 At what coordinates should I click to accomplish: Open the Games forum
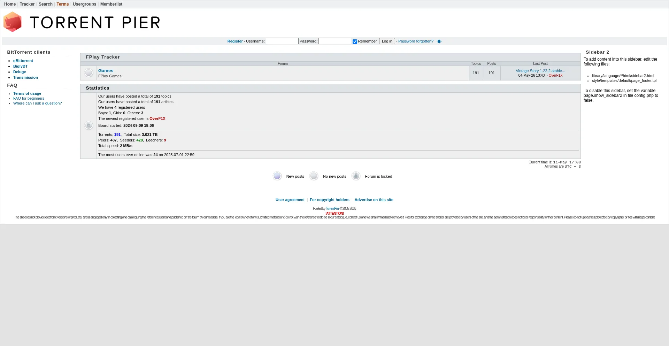coord(106,71)
